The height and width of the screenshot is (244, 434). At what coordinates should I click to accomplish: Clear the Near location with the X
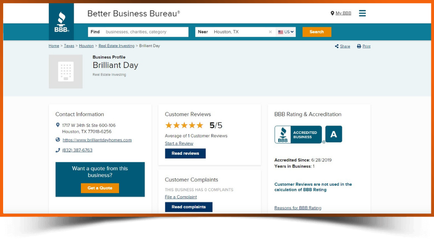pos(271,32)
